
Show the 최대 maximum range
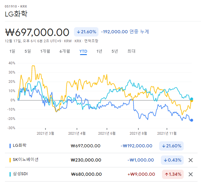pos(131,51)
